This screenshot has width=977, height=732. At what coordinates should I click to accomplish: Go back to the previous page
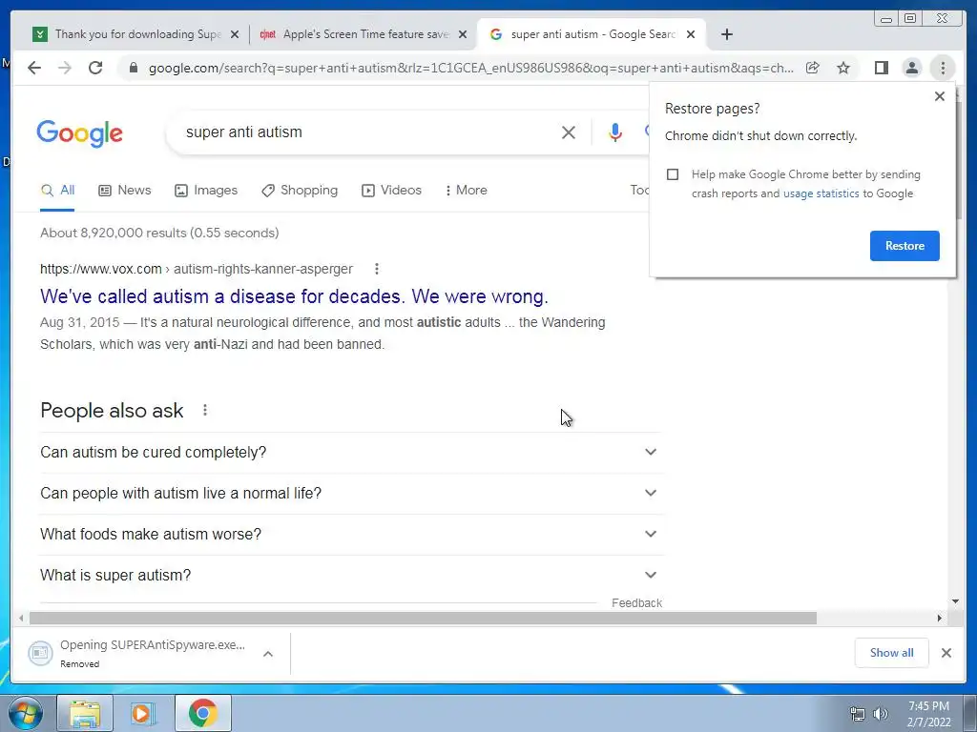34,68
